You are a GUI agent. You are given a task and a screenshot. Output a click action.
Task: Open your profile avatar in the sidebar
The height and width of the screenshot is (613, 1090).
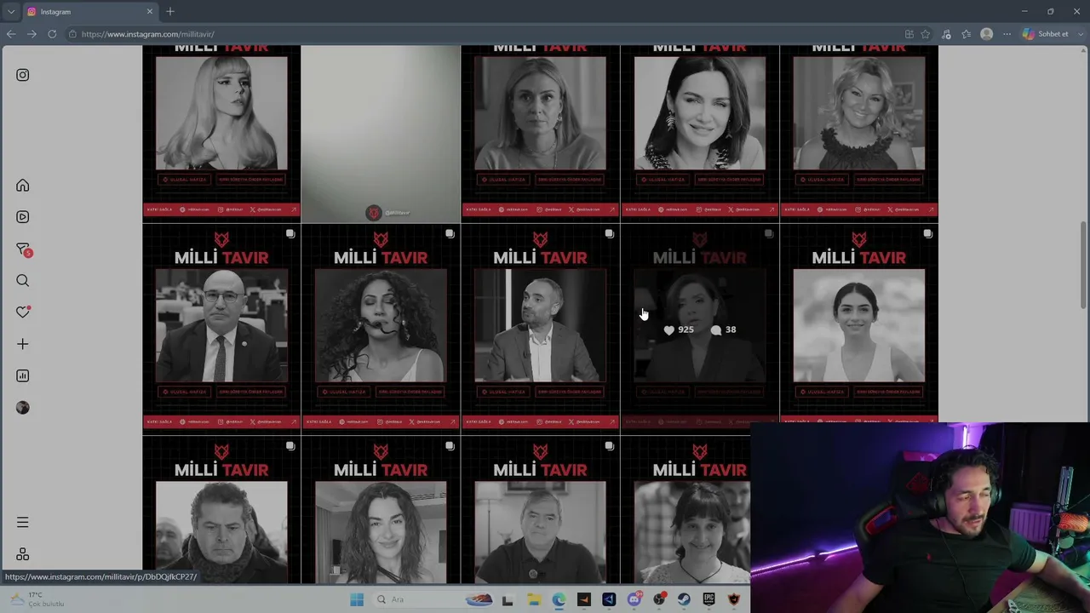pyautogui.click(x=23, y=408)
